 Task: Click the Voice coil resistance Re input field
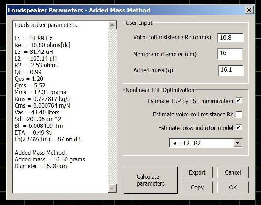[231, 38]
